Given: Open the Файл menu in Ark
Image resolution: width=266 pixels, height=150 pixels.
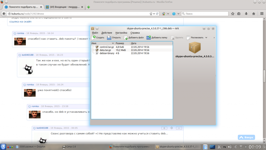Looking at the screenshot, I should click(x=95, y=33).
